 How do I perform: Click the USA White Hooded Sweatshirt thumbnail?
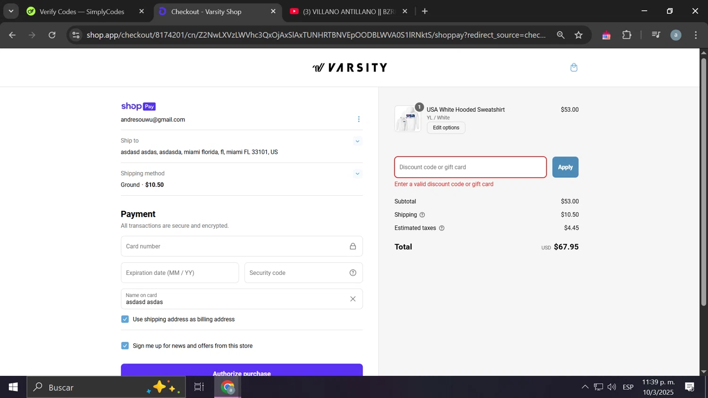click(x=408, y=119)
